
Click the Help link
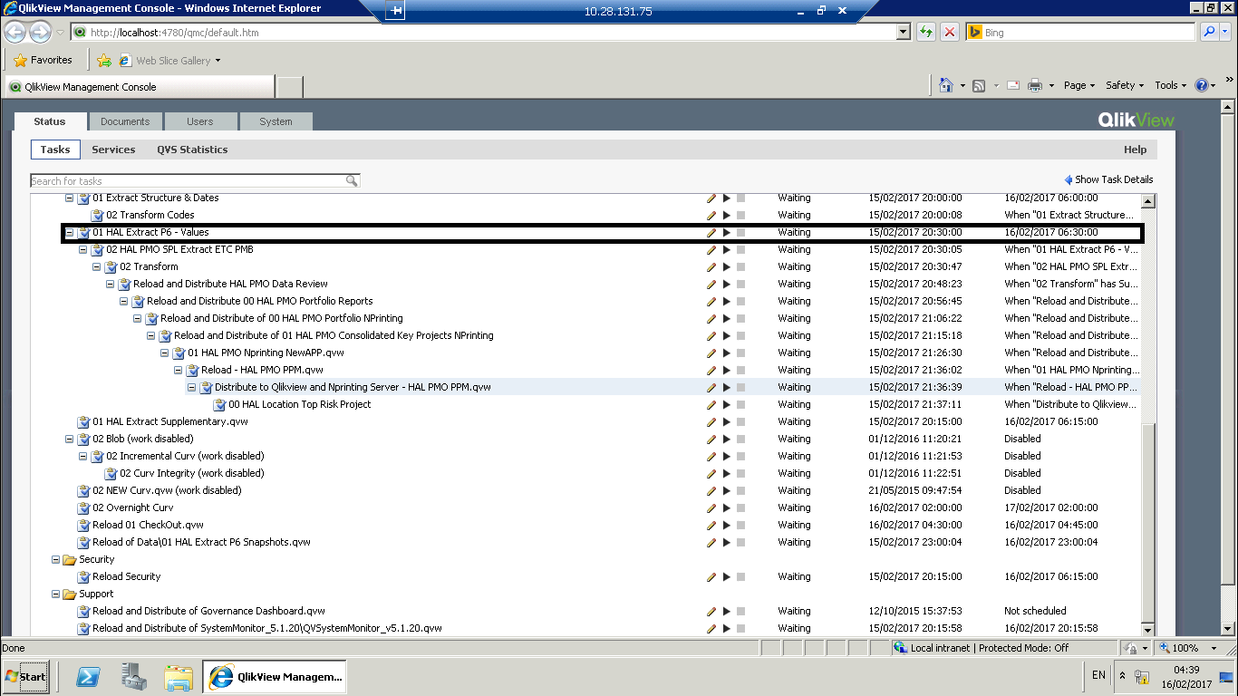(1135, 150)
